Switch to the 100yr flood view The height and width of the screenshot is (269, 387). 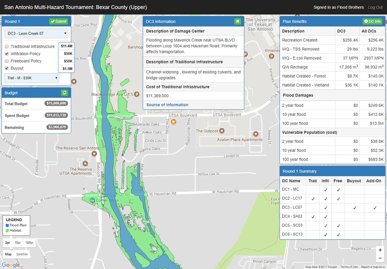[x=29, y=243]
